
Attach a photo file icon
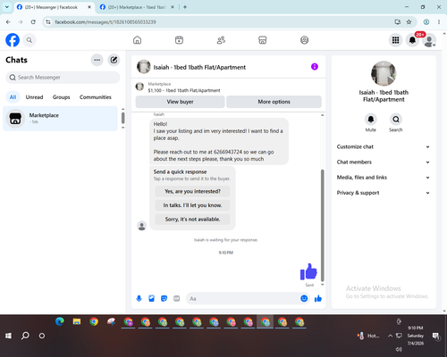point(151,298)
